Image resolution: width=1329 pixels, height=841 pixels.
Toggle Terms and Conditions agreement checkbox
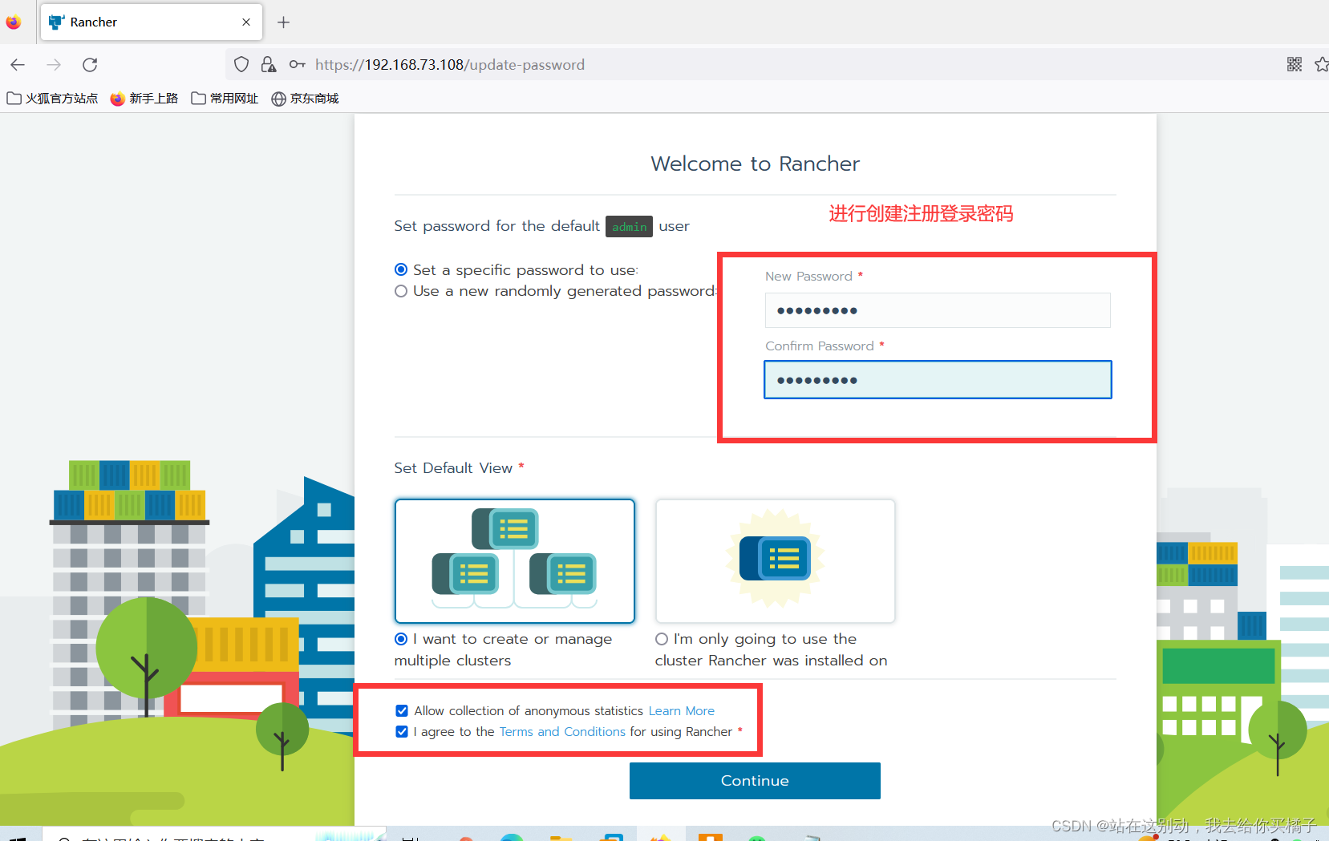point(402,732)
